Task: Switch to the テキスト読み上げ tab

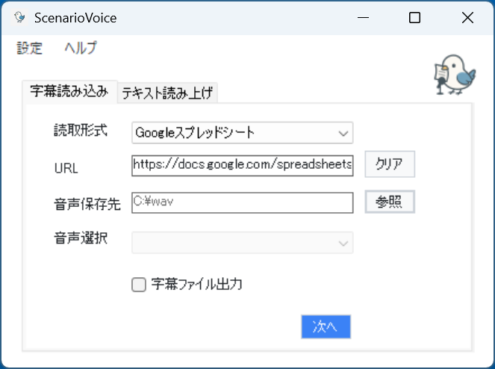Action: (x=167, y=93)
